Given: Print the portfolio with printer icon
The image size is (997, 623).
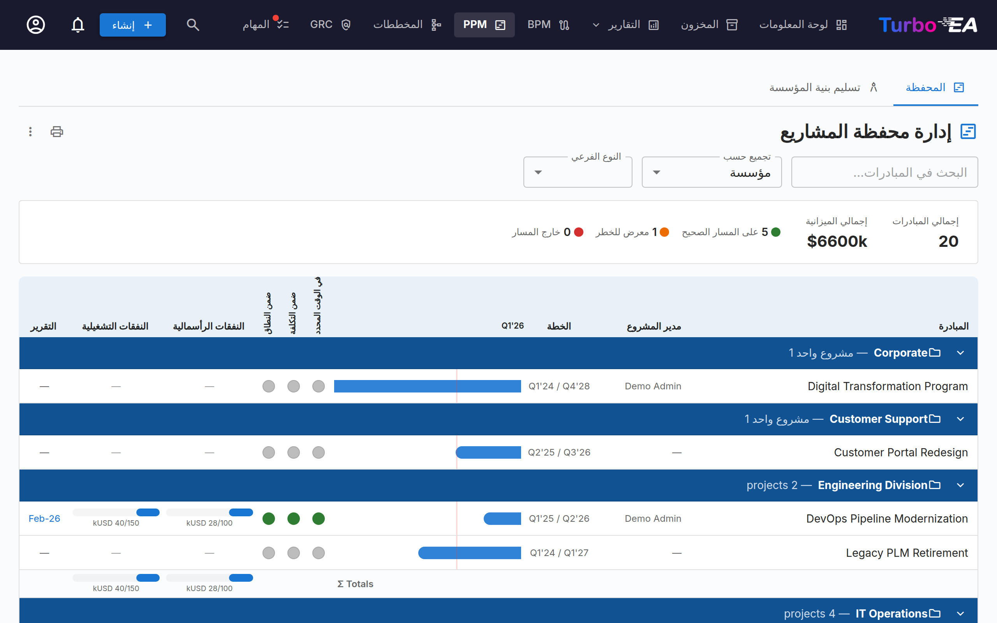Looking at the screenshot, I should (x=57, y=132).
